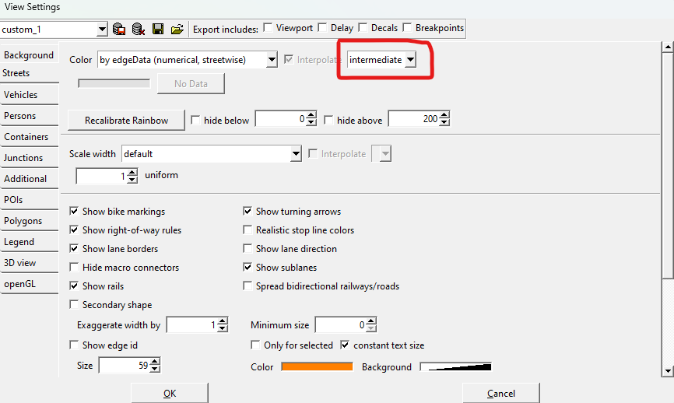Viewport: 674px width, 403px height.
Task: Click Recalibrate Rainbow button
Action: tap(126, 121)
